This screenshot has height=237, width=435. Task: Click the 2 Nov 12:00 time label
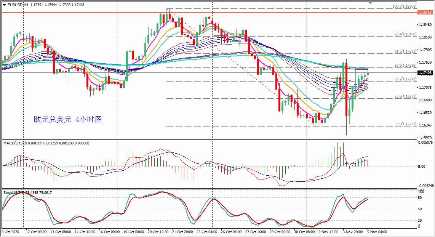tap(328, 232)
